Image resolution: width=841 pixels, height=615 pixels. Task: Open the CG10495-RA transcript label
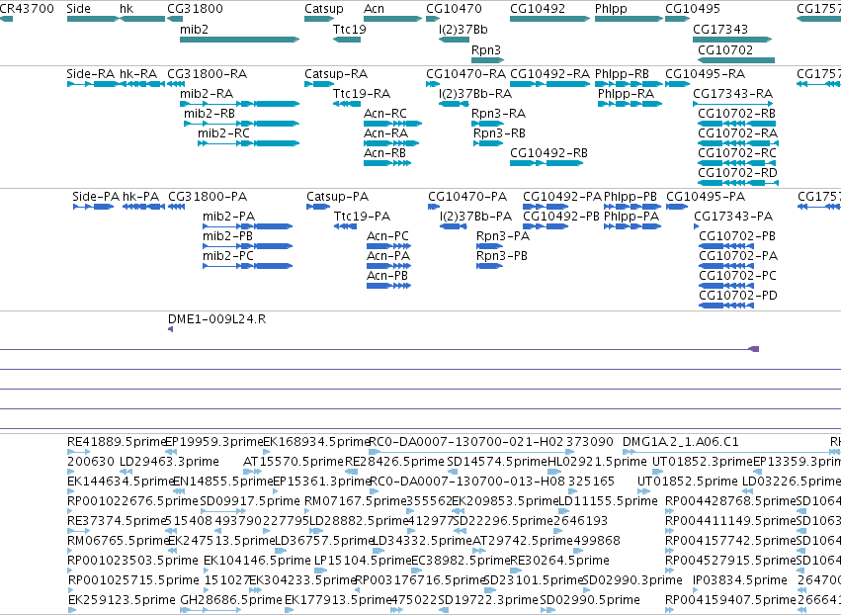click(706, 74)
